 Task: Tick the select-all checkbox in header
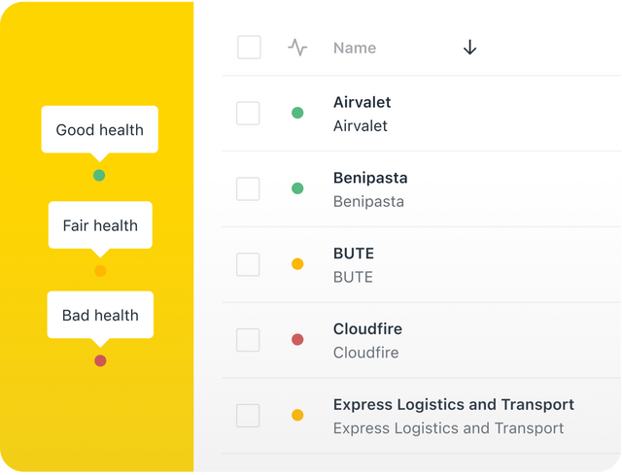pos(249,48)
